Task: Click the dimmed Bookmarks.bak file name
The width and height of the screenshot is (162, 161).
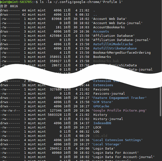Action: (x=106, y=61)
